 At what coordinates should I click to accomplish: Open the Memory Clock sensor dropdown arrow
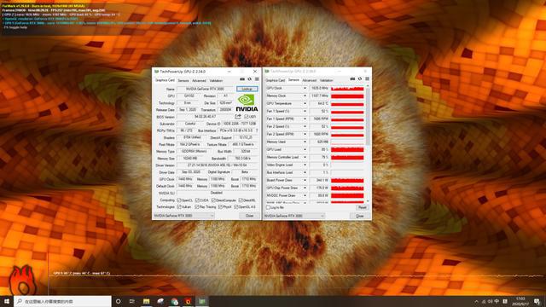coord(305,96)
